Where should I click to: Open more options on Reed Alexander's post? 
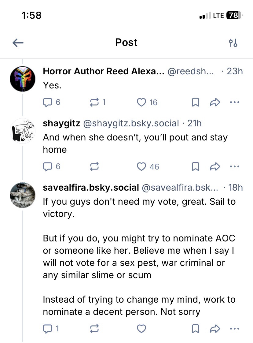[x=234, y=102]
